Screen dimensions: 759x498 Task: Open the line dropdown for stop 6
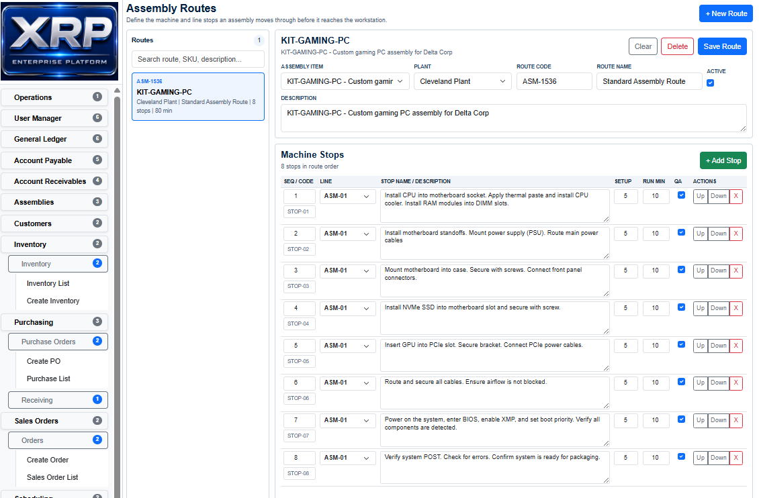(x=347, y=383)
